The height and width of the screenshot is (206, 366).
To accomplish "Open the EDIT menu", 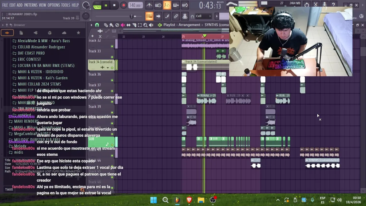I will [12, 5].
